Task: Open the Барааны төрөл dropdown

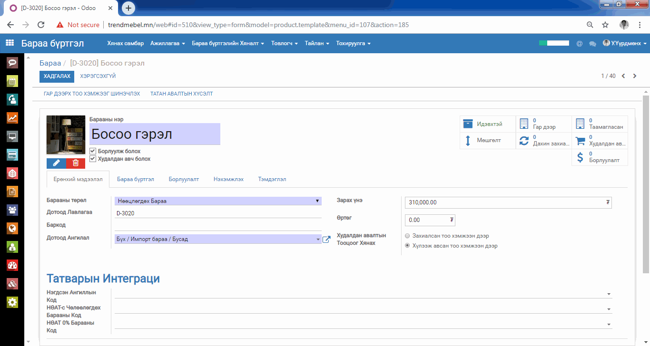Action: [x=217, y=201]
